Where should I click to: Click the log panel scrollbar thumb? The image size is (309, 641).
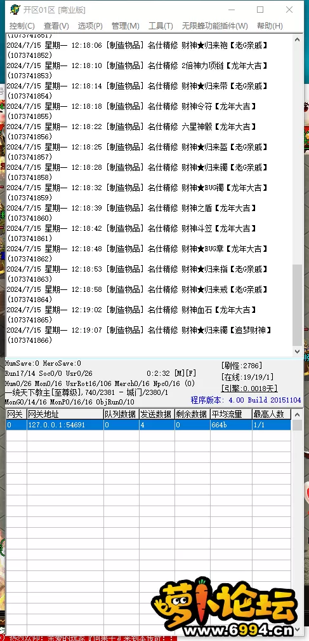pyautogui.click(x=297, y=305)
